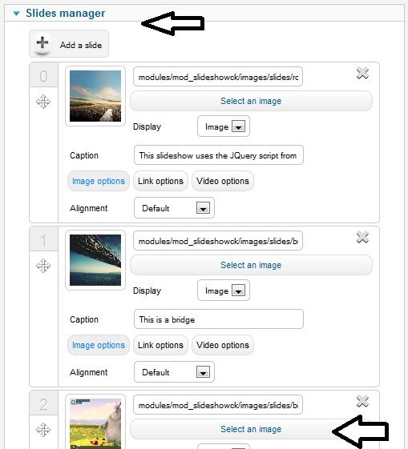Delete slide 1 using the X icon
408x449 pixels.
(x=362, y=238)
